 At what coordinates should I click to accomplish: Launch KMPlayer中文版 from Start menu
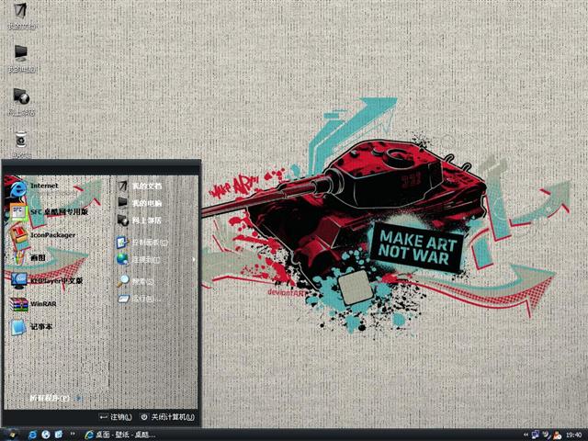pos(47,280)
